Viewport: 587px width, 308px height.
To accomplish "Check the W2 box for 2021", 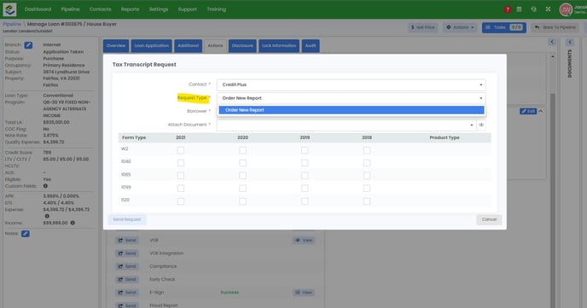I will [x=181, y=150].
